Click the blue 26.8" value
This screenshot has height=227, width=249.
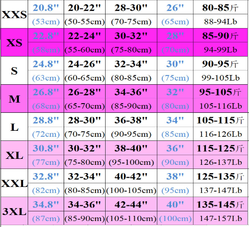point(46,92)
